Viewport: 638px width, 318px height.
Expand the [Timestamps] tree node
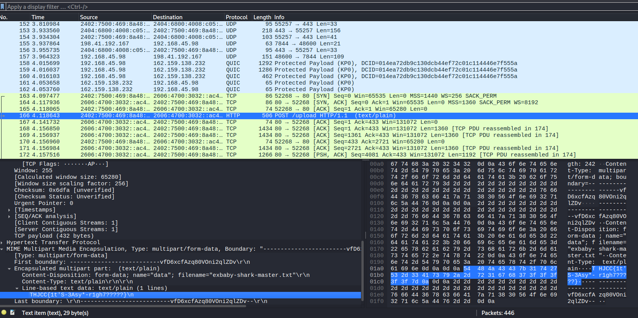point(9,210)
